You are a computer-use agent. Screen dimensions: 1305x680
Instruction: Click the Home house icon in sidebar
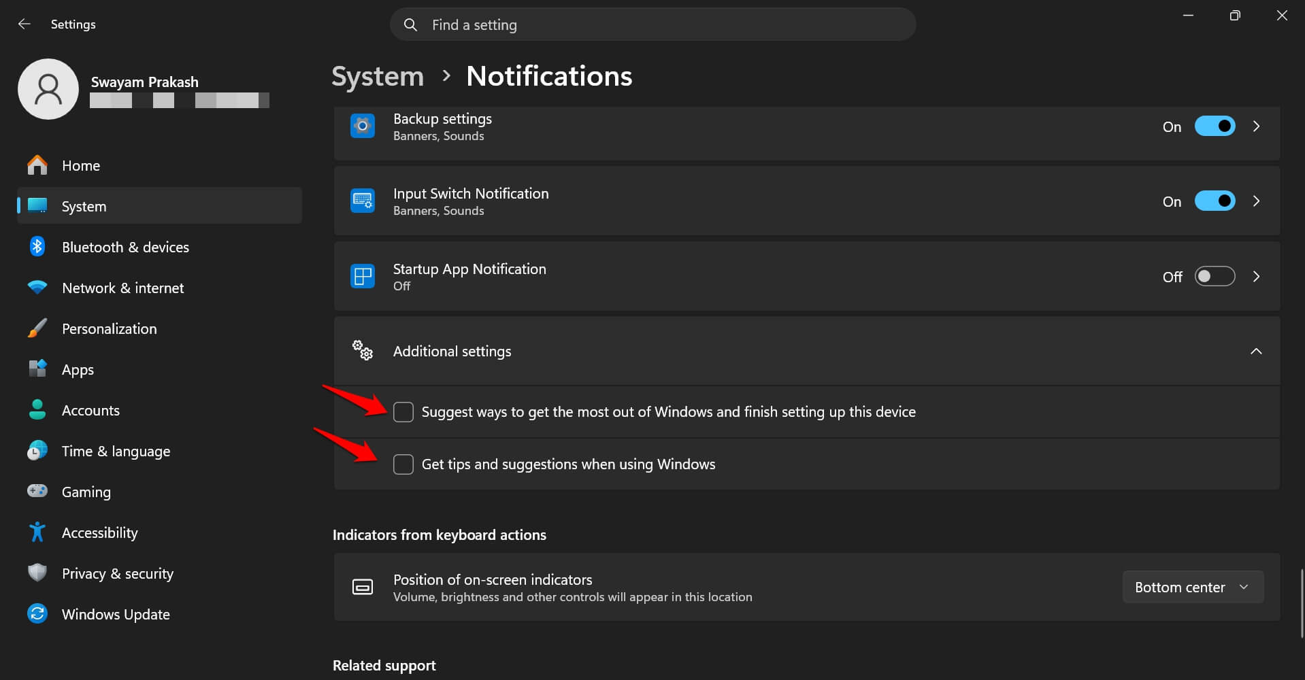click(x=37, y=165)
